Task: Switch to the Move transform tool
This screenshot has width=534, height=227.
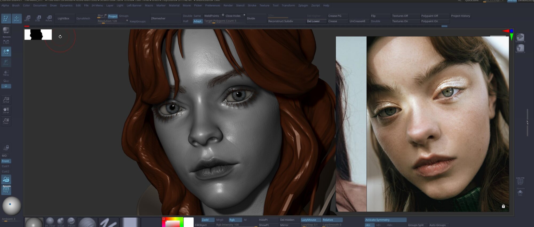Action: 27,18
